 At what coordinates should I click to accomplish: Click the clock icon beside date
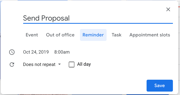pos(12,52)
